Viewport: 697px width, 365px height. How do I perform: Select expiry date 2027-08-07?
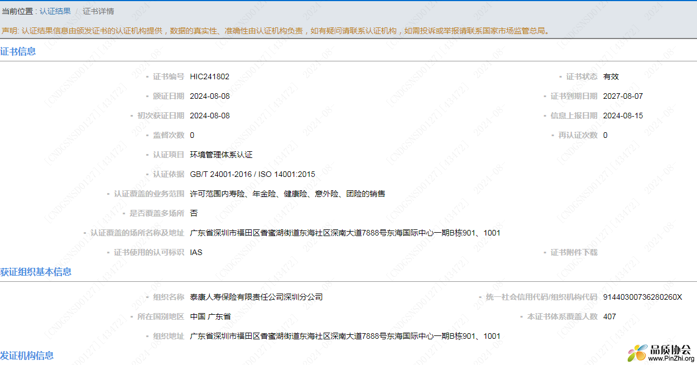[x=623, y=96]
